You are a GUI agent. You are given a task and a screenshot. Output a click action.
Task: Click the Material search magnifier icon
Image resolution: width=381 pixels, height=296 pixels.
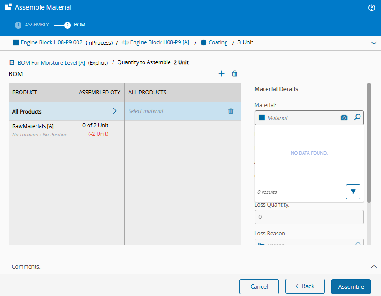click(x=358, y=118)
